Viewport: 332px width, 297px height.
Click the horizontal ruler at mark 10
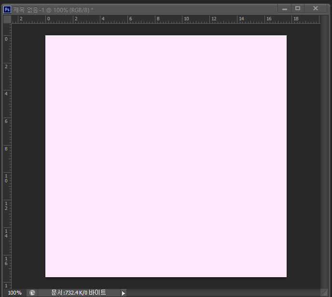186,19
